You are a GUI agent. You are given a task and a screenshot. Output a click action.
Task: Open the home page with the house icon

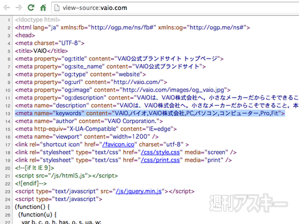coord(43,7)
